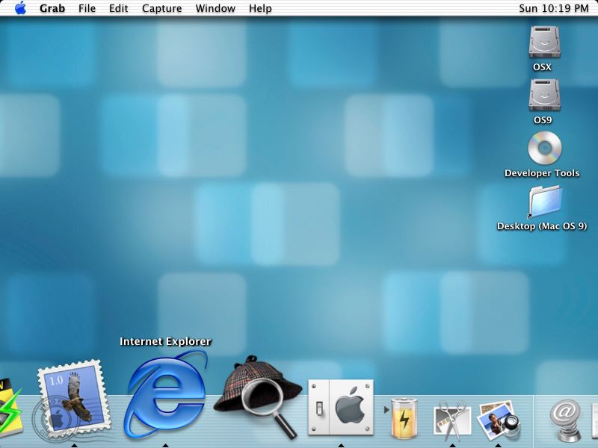This screenshot has width=598, height=448.
Task: Open System Preferences in the dock
Action: 341,408
